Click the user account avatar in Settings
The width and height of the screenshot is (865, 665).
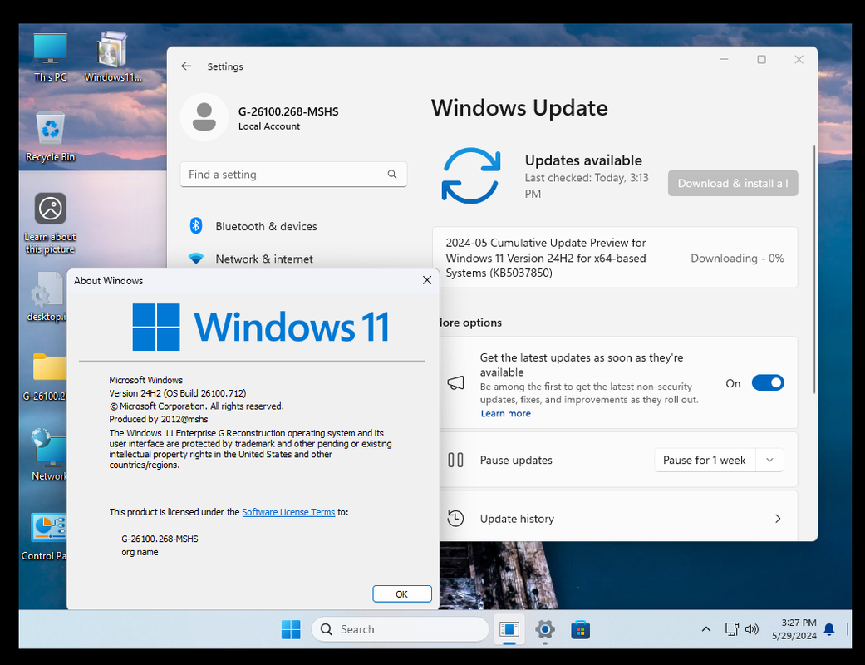[x=204, y=117]
